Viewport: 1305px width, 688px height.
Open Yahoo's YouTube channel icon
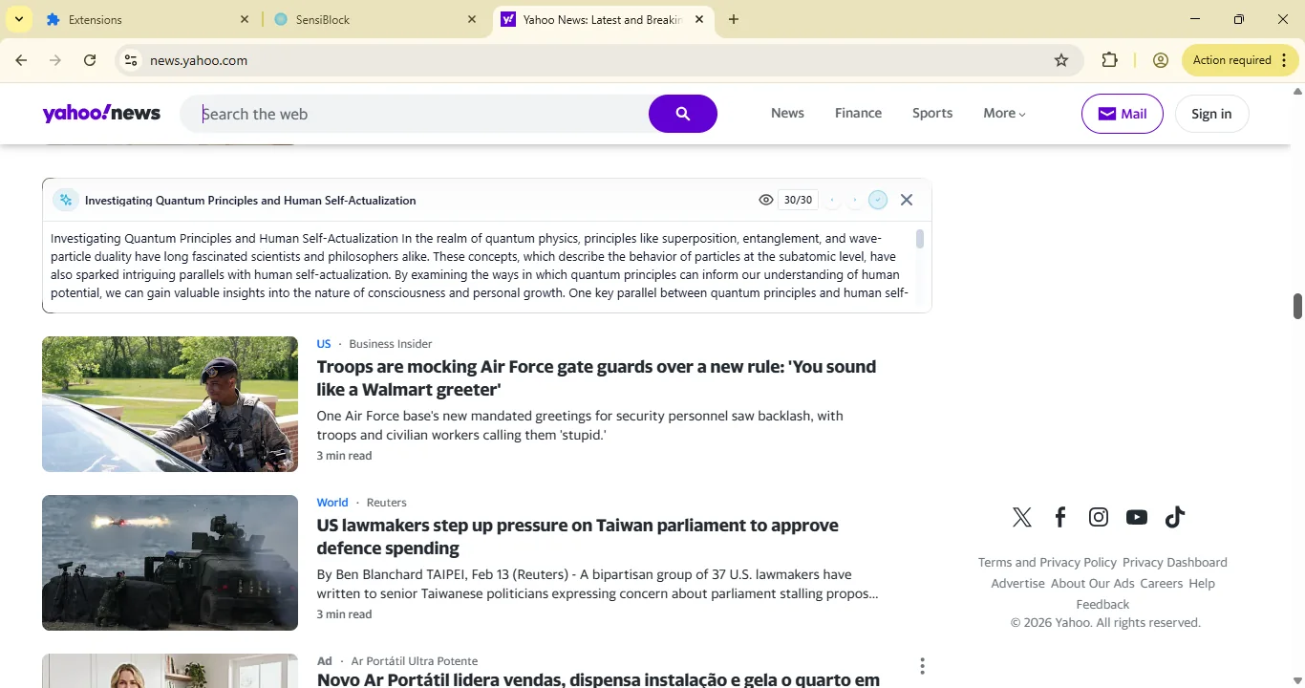[x=1136, y=517]
